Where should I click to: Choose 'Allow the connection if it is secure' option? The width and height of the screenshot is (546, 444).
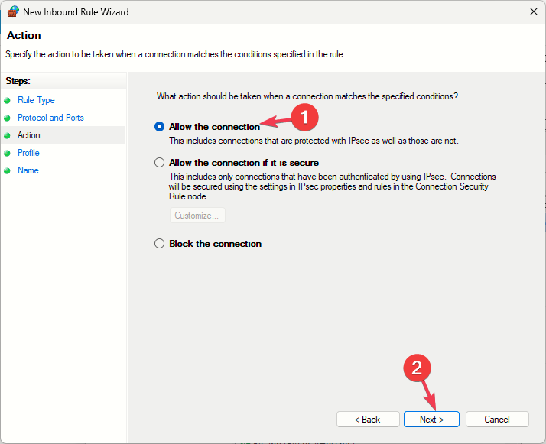[160, 163]
